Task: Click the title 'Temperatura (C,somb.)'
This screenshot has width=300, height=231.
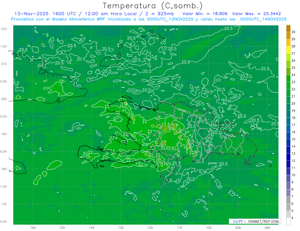Action: 152,6
